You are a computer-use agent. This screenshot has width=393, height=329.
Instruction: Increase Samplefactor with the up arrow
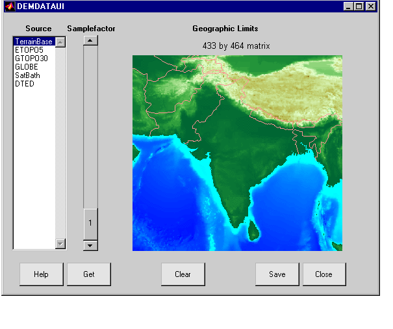pyautogui.click(x=90, y=40)
